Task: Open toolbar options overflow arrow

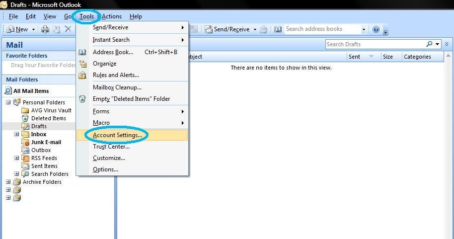Action: 385,32
